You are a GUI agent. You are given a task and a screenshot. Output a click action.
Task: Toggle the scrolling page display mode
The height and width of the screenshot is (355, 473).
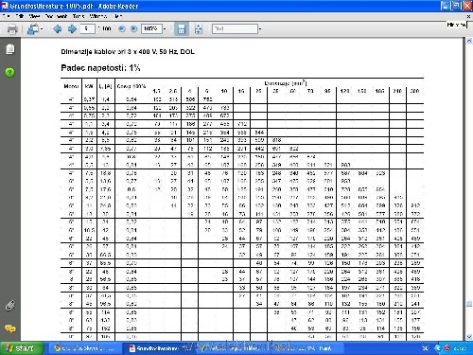point(182,29)
